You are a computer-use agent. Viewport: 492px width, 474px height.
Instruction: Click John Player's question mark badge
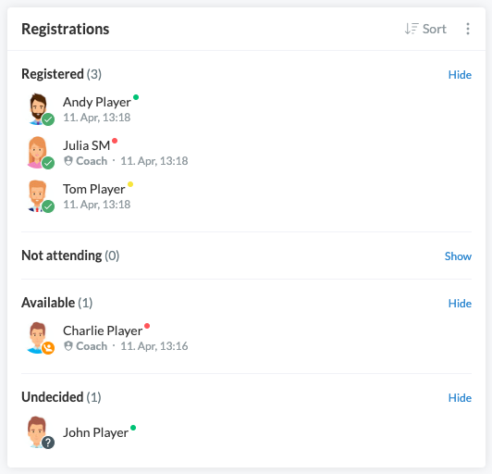tap(48, 443)
